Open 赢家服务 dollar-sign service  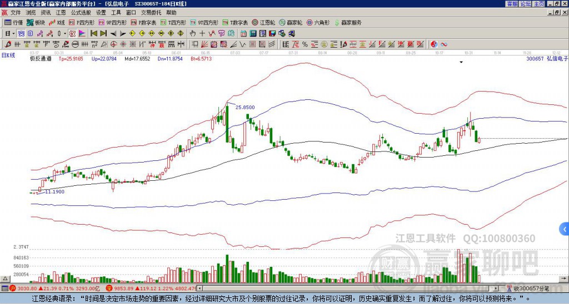click(348, 22)
